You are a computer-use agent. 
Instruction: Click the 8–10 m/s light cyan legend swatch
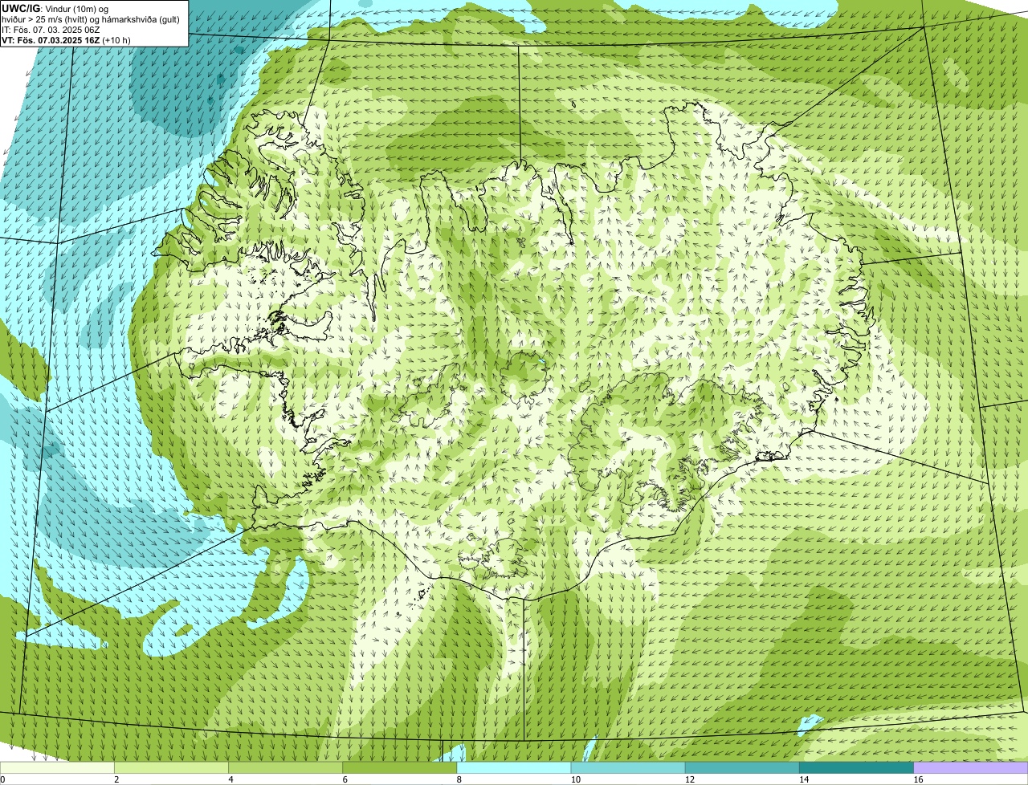(x=514, y=767)
